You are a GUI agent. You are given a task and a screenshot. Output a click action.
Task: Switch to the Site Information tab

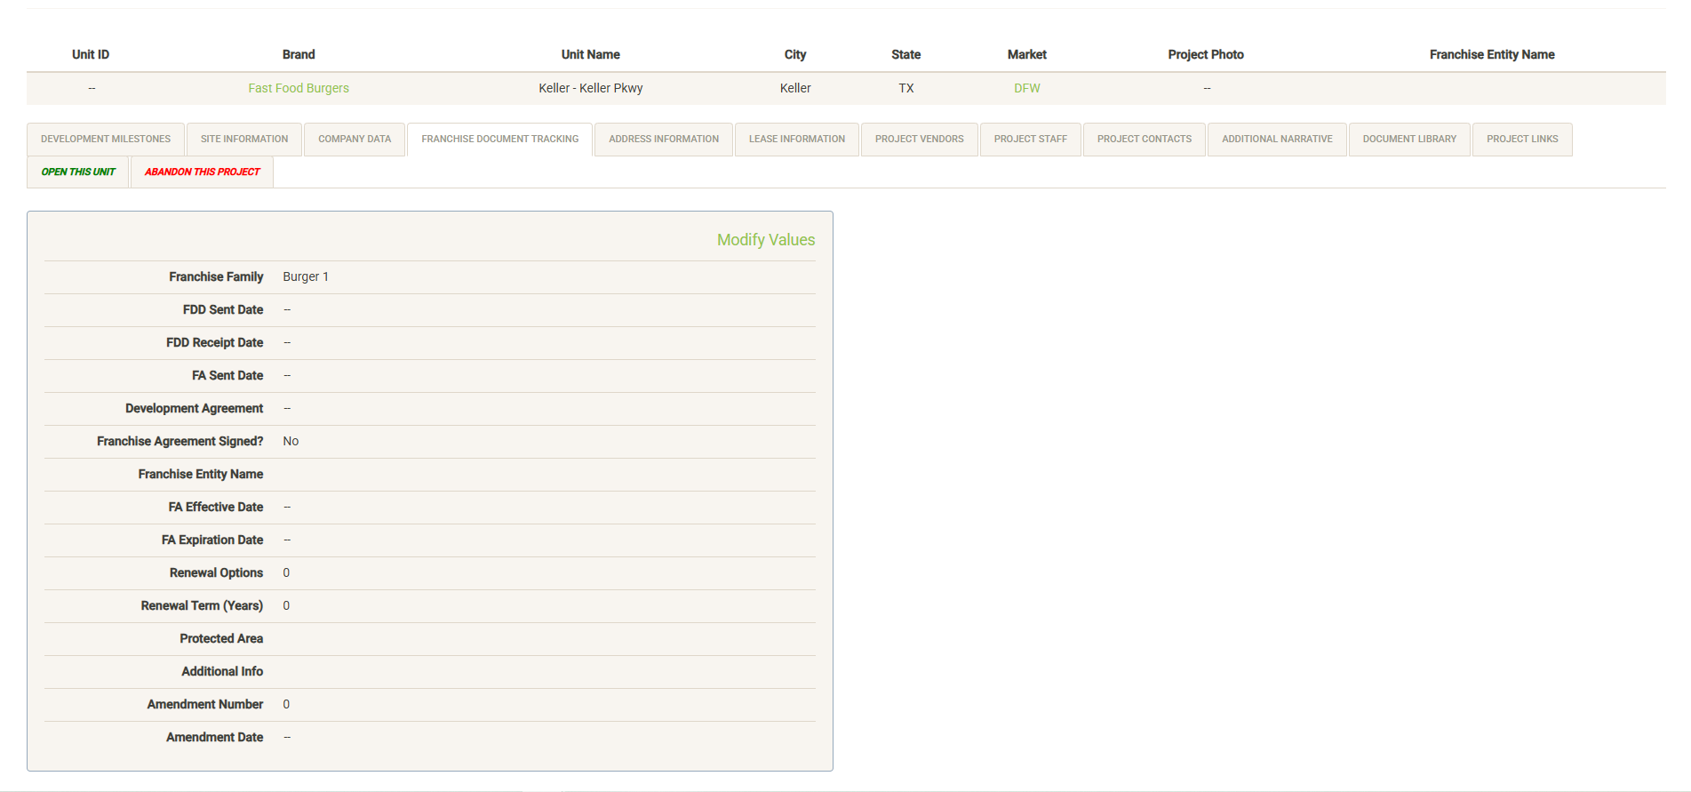coord(244,140)
